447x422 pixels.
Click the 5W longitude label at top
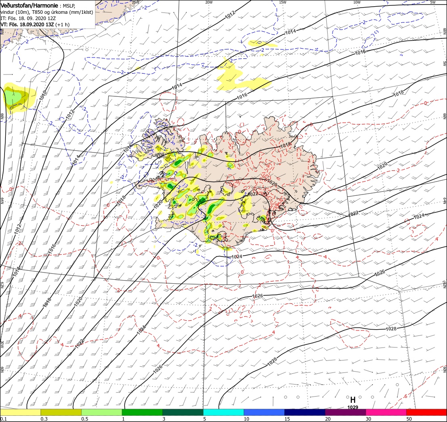433,2
